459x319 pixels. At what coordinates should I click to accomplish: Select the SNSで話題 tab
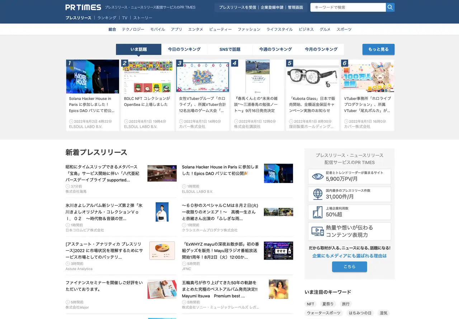[x=230, y=49]
